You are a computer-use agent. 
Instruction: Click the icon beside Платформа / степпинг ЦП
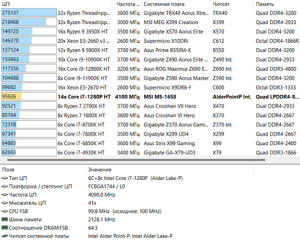[x=5, y=186]
